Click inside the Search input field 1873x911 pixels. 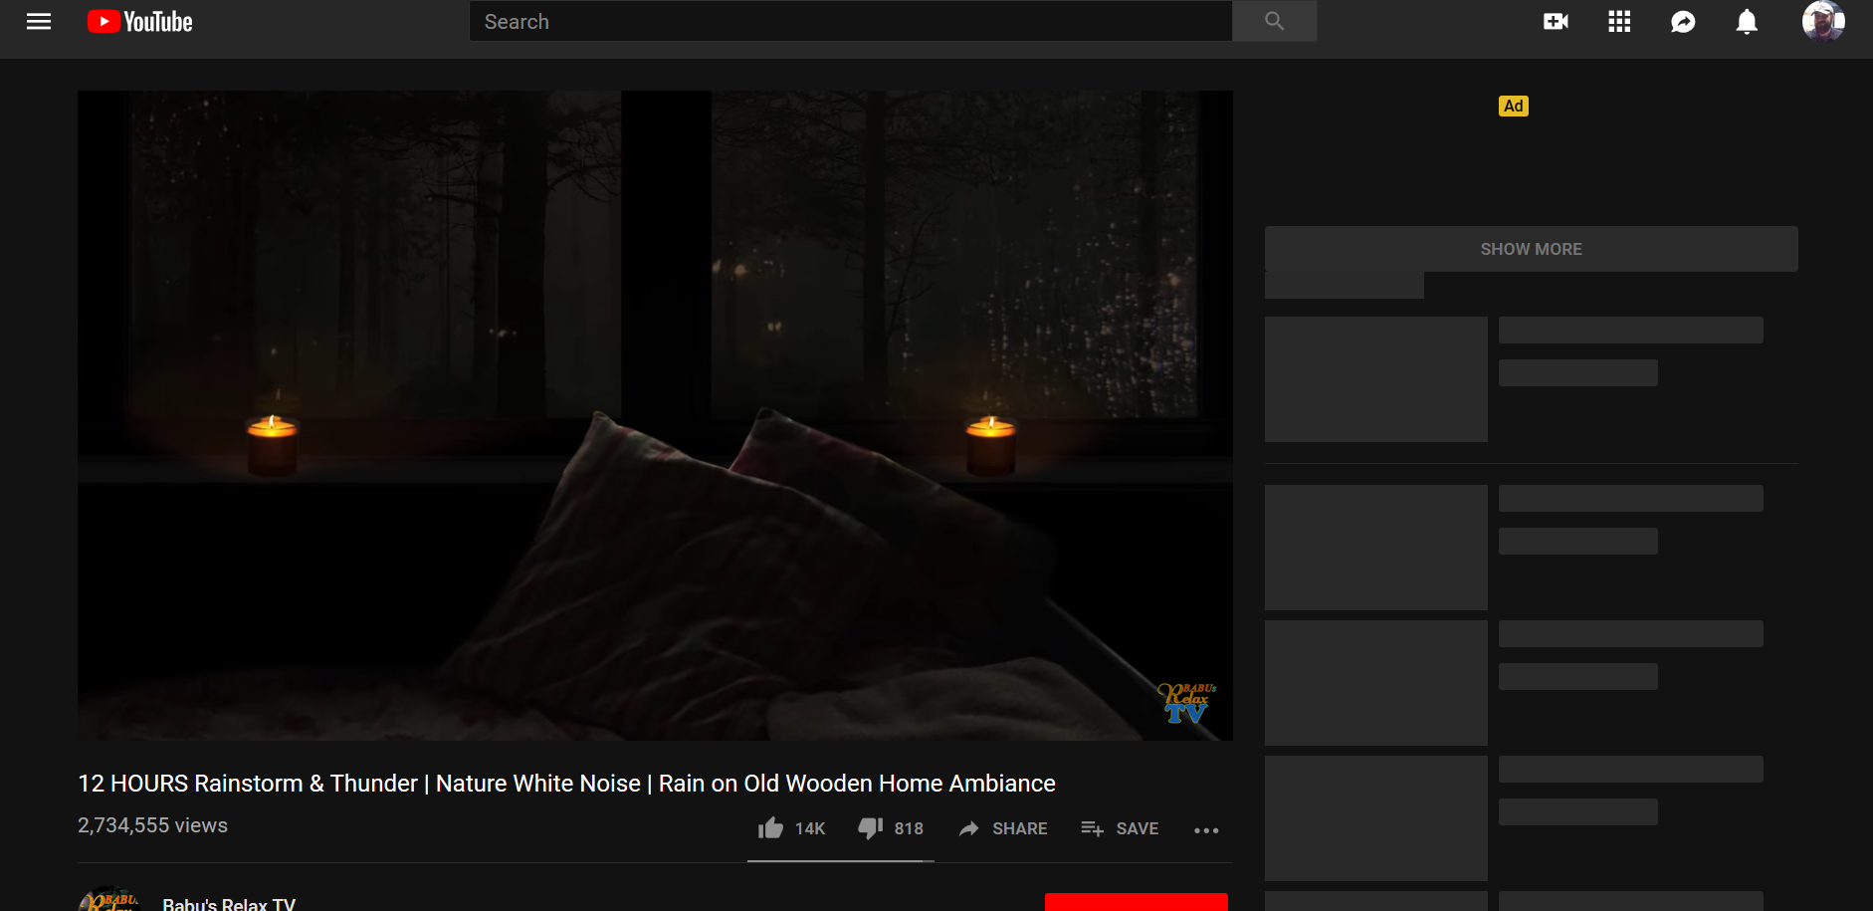pyautogui.click(x=850, y=21)
